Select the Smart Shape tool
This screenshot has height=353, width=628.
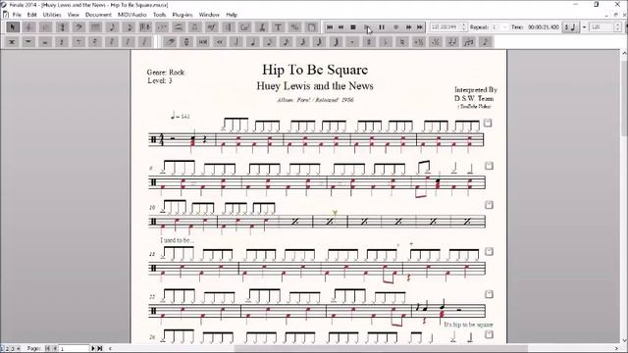[179, 27]
